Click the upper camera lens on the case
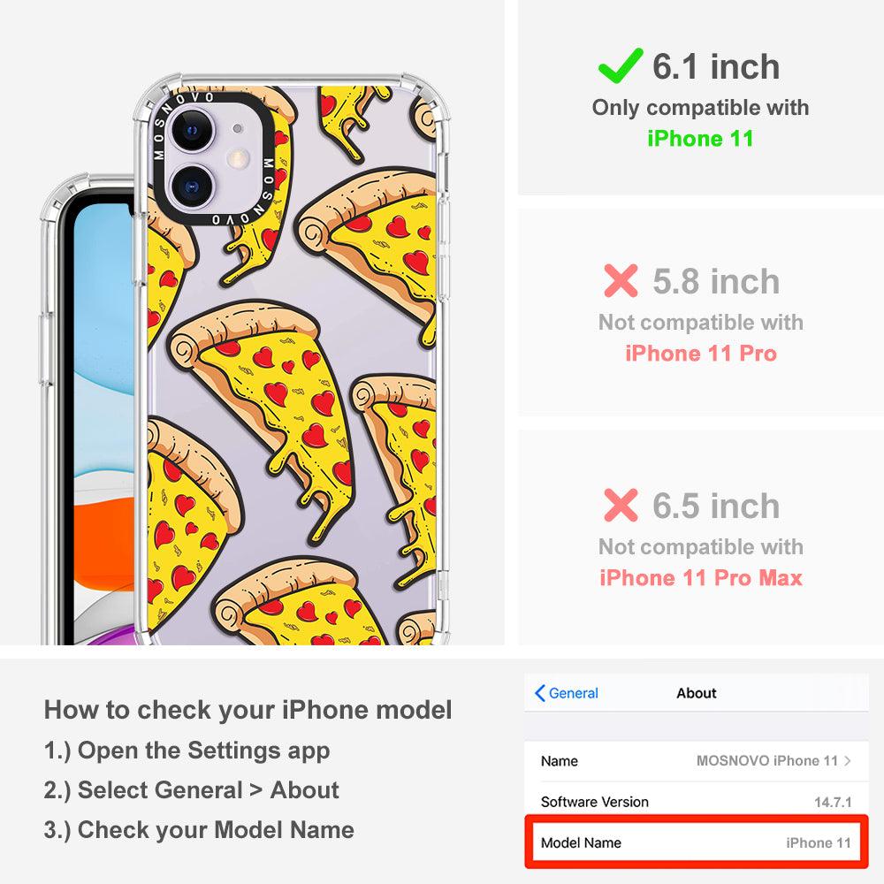 (x=191, y=129)
